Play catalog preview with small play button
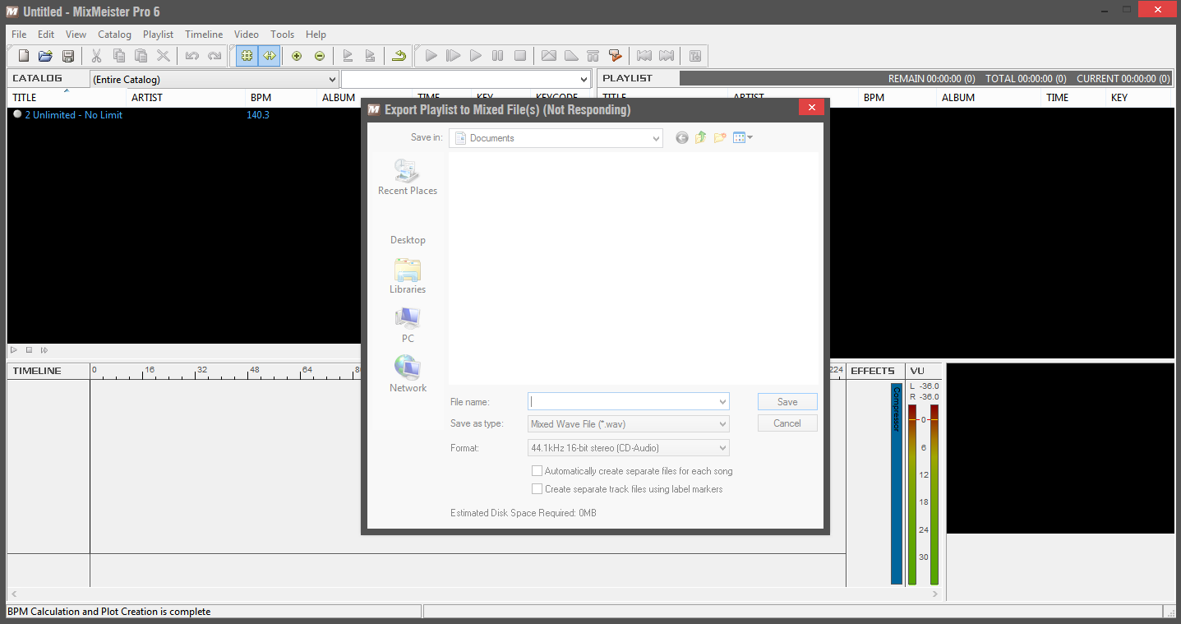The width and height of the screenshot is (1181, 624). [14, 350]
